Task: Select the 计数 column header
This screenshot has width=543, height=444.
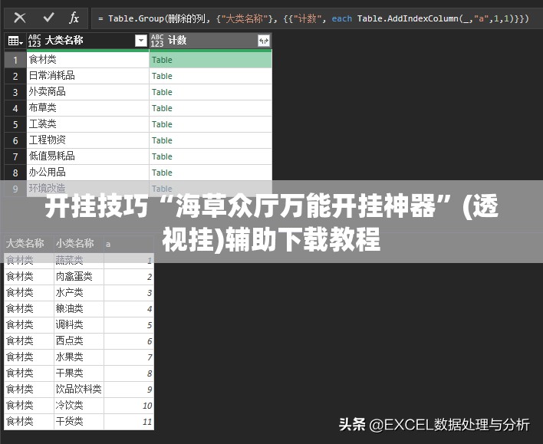Action: [x=211, y=41]
